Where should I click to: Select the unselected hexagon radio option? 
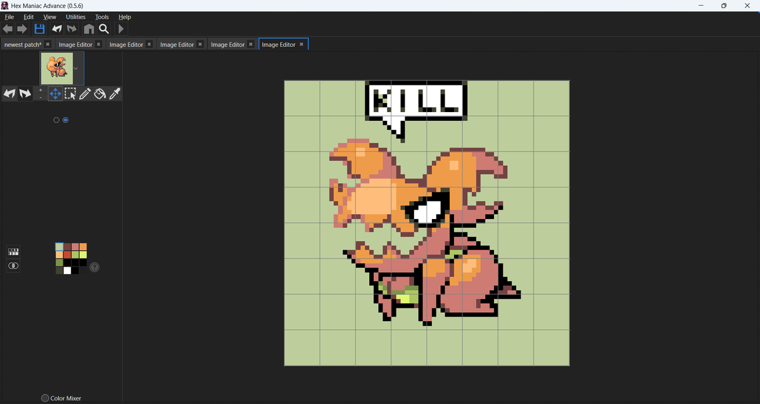[56, 120]
